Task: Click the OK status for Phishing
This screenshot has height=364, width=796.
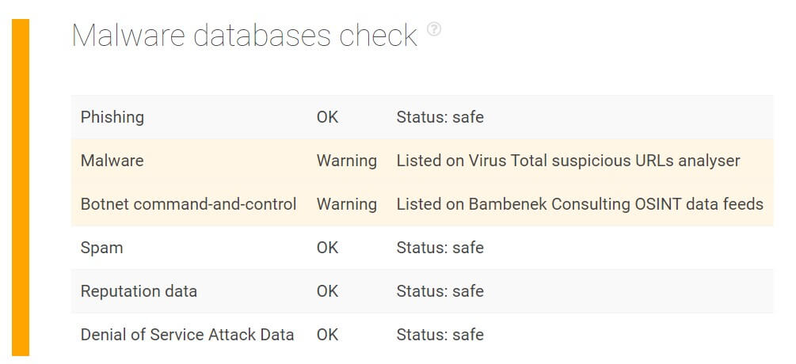Action: (x=327, y=117)
